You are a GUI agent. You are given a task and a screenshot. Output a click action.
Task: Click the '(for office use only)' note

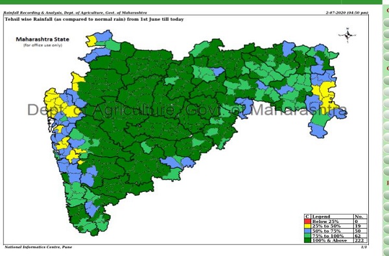tap(43, 45)
